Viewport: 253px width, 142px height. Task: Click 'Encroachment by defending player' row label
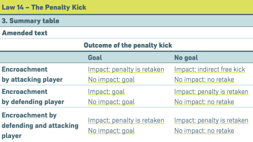pyautogui.click(x=33, y=97)
